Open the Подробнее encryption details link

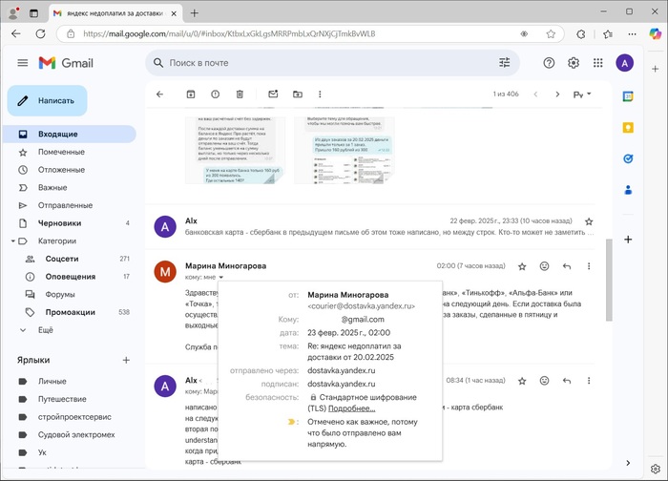(351, 408)
